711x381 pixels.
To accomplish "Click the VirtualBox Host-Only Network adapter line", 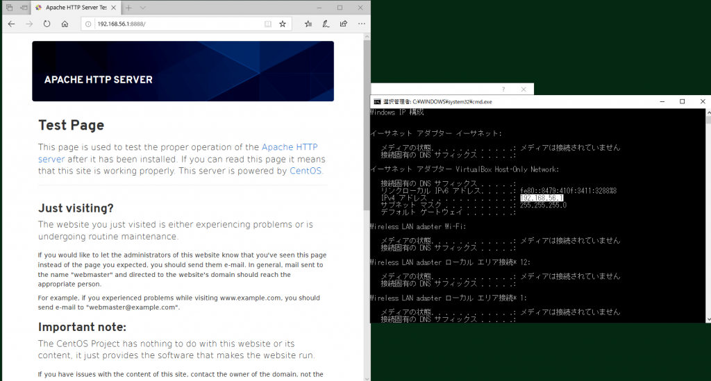I will [x=465, y=169].
